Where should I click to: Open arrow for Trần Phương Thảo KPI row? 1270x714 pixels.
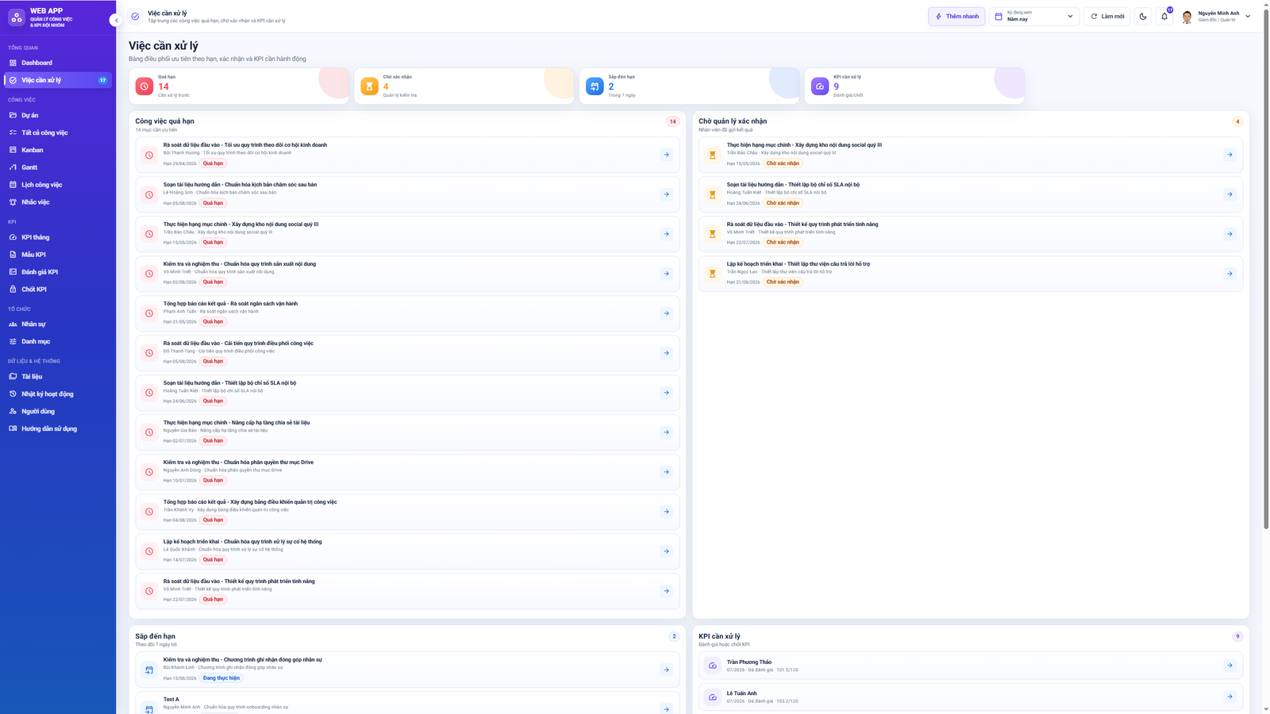coord(1230,666)
